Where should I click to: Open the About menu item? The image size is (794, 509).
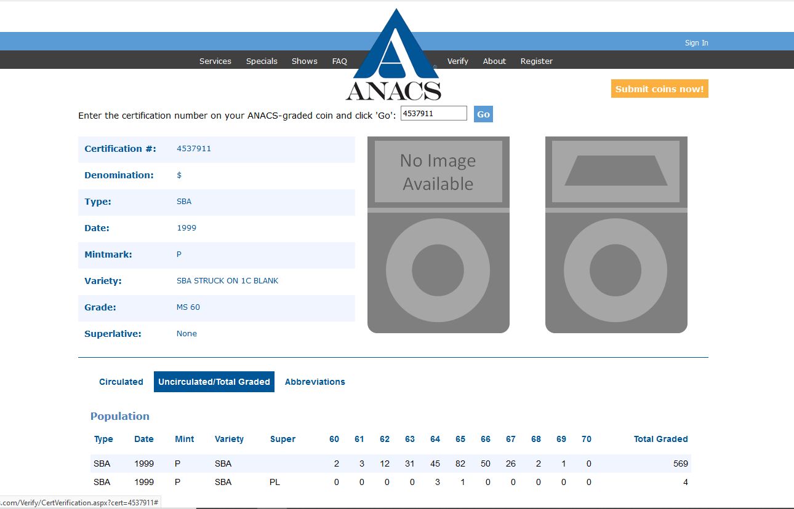click(x=494, y=61)
